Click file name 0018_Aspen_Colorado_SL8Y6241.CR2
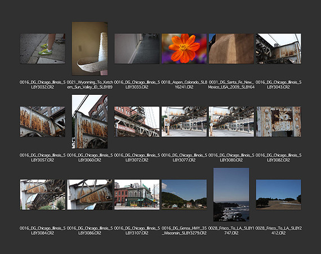The height and width of the screenshot is (254, 321). (184, 85)
